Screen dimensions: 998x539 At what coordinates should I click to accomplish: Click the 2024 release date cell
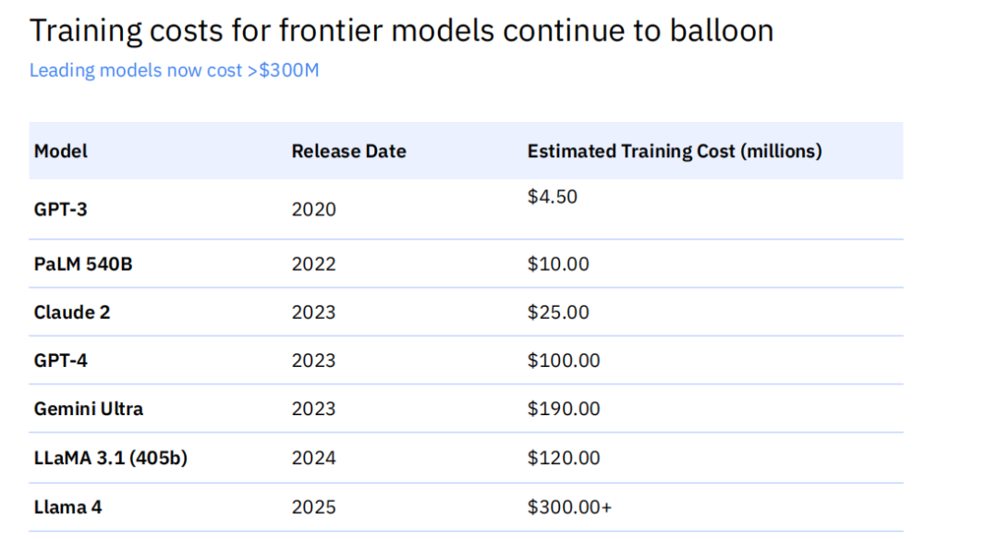314,458
